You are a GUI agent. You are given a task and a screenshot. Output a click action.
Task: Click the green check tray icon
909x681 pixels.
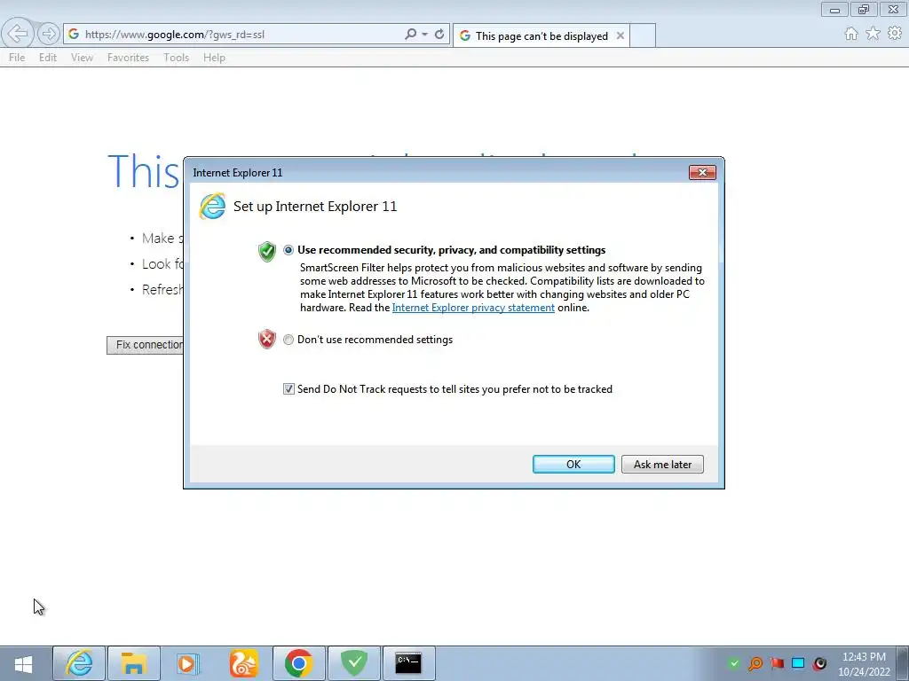tap(734, 663)
